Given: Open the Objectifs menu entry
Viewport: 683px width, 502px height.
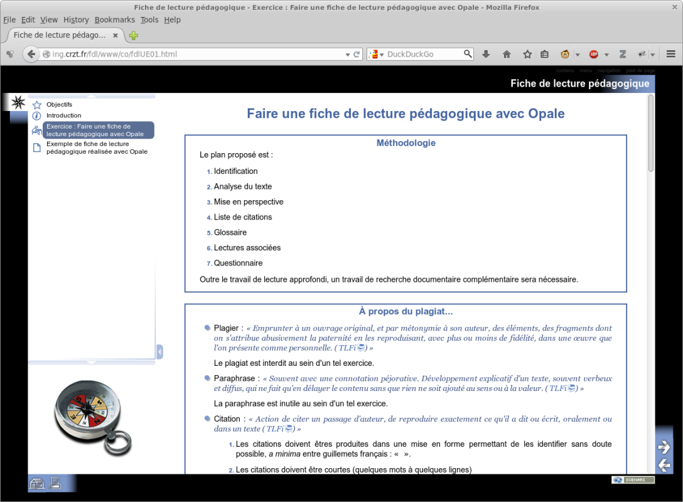Looking at the screenshot, I should 59,105.
